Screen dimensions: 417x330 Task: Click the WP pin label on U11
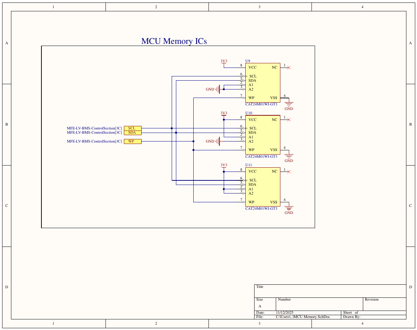point(251,202)
